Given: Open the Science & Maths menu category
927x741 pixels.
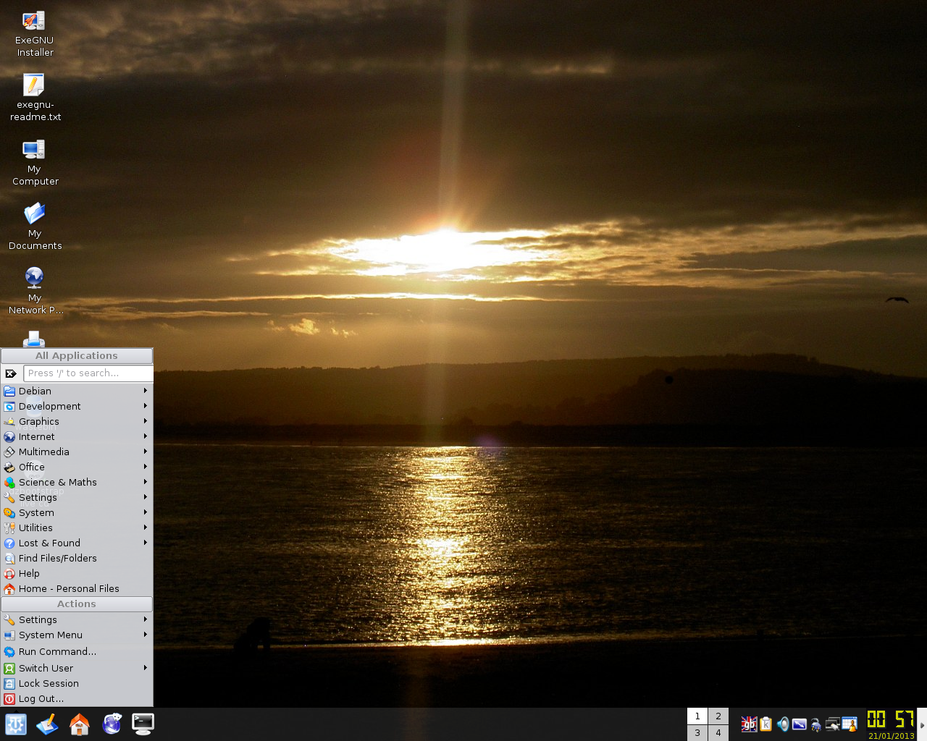Looking at the screenshot, I should [x=77, y=482].
